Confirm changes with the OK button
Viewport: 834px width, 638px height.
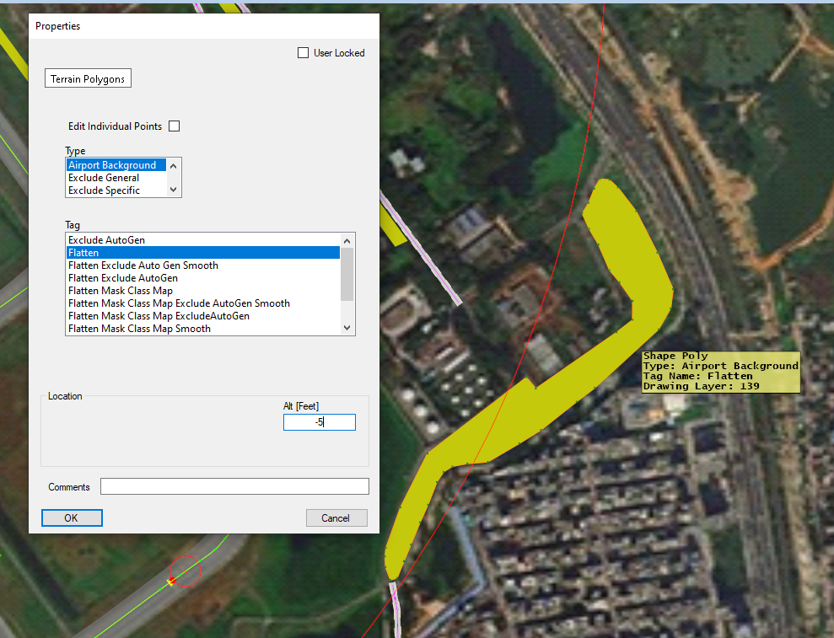click(x=72, y=517)
